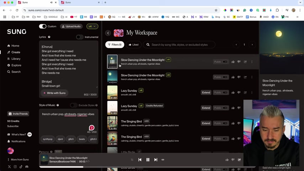Open Explore in sidebar
This screenshot has height=171, width=304.
pyautogui.click(x=14, y=65)
